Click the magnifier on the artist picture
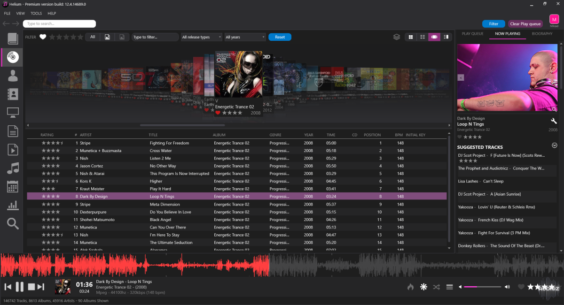 click(x=554, y=109)
